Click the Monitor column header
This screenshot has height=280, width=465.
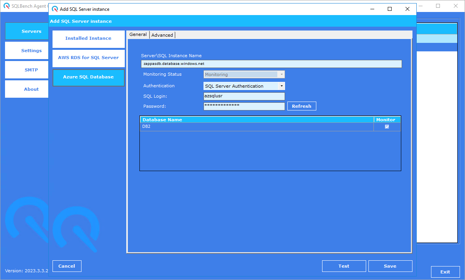(x=387, y=120)
